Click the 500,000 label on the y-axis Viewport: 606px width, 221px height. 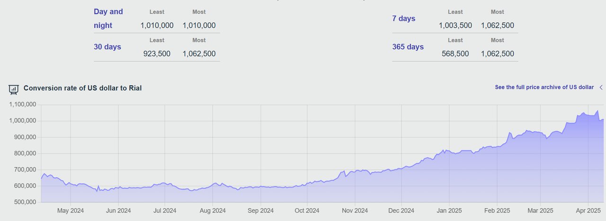pos(25,202)
